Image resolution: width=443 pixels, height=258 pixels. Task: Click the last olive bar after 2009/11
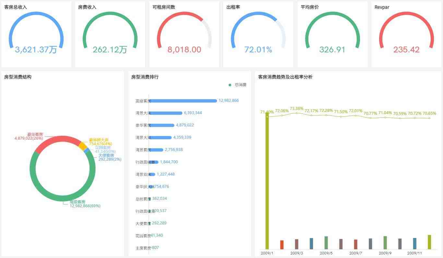[429, 242]
